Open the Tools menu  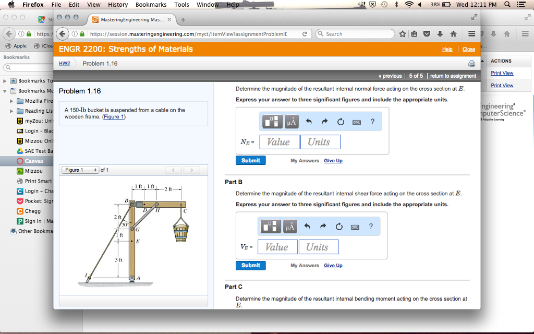point(181,4)
